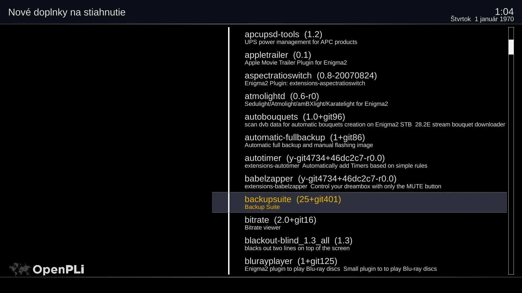Click the date 'Štvrtok 1 január 1970'
Screen dimensions: 522x293
(x=482, y=19)
